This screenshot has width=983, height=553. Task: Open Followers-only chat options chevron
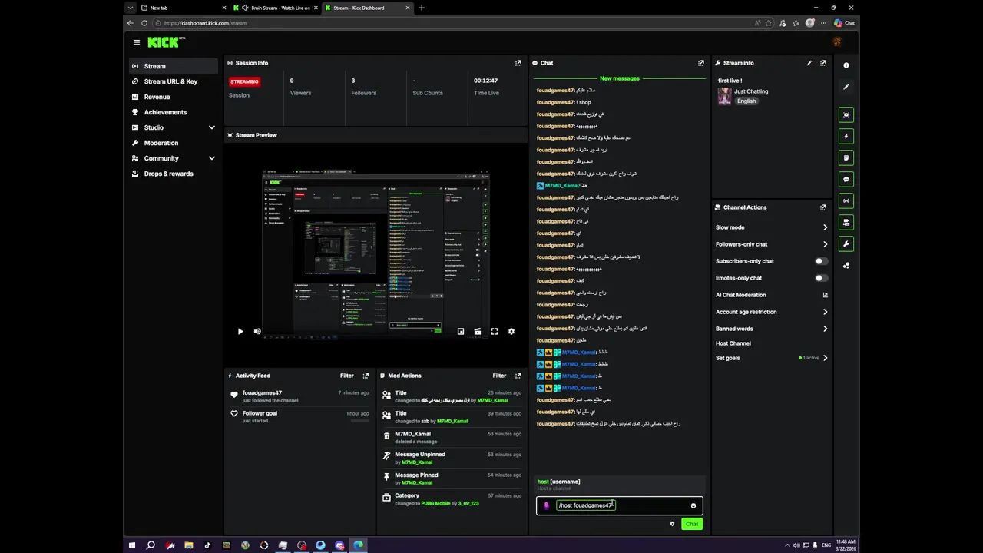click(826, 244)
